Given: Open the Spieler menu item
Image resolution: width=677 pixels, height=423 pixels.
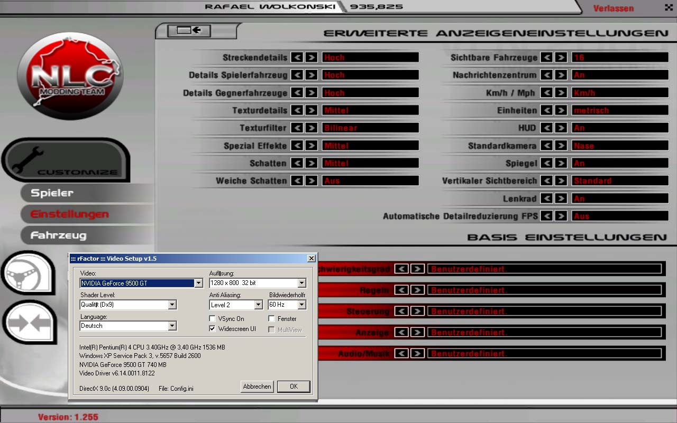Looking at the screenshot, I should 52,193.
